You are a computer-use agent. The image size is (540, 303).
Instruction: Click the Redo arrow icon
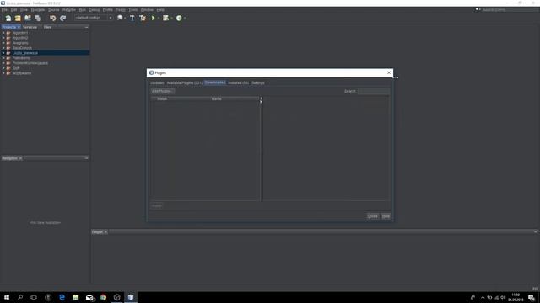(x=62, y=18)
